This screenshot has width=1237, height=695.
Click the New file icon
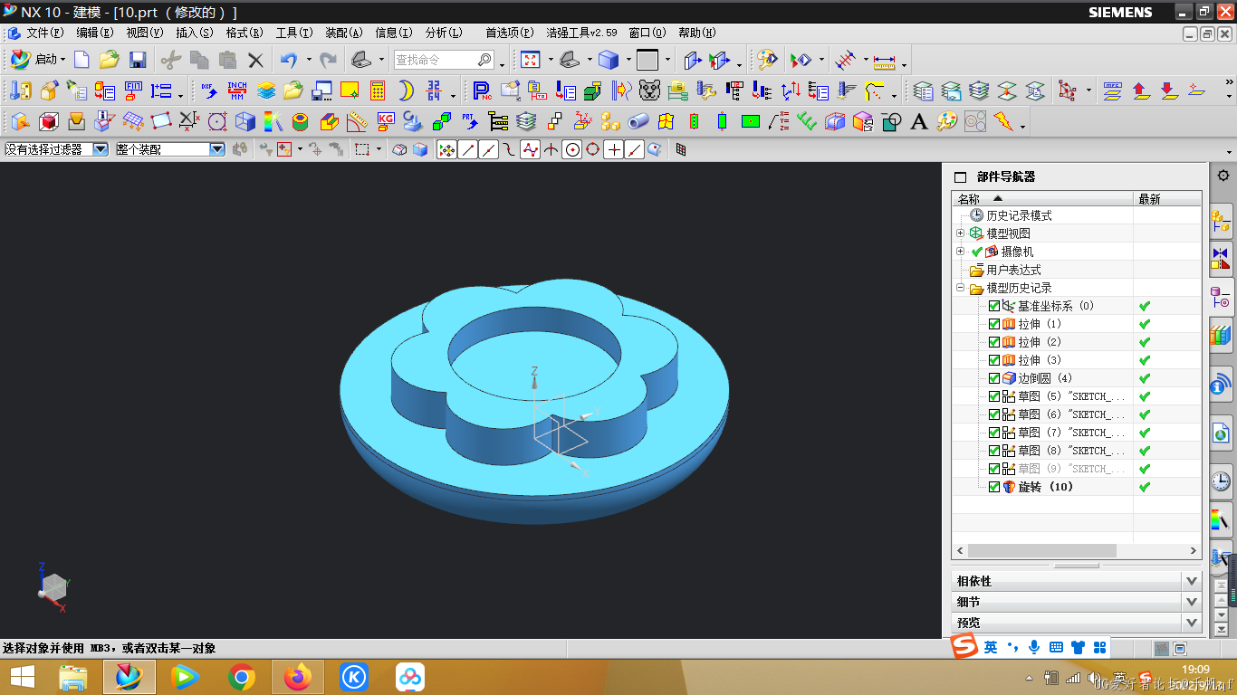point(82,60)
